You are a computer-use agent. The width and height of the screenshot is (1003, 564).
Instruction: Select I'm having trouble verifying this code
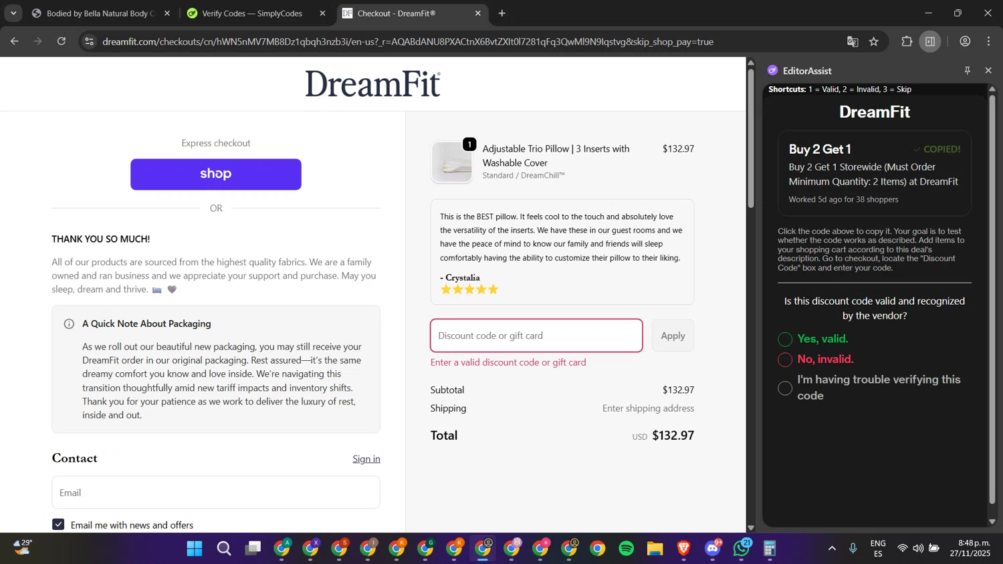[785, 388]
